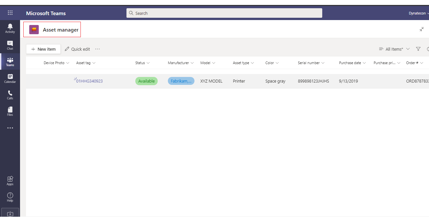This screenshot has width=429, height=221.
Task: Expand the Manufacturer column dropdown
Action: [192, 63]
